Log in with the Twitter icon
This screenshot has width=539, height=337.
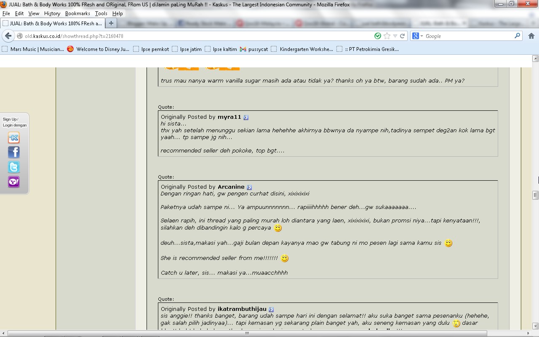click(14, 167)
